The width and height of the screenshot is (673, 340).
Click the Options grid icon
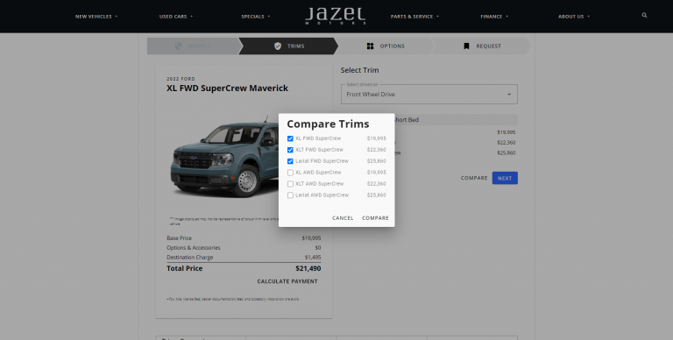pos(371,46)
